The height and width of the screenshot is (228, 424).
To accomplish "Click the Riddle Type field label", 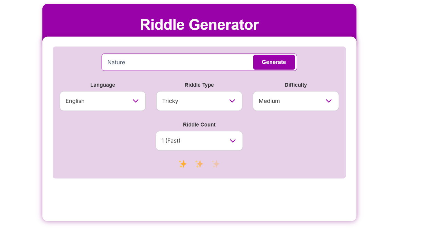I will [199, 85].
